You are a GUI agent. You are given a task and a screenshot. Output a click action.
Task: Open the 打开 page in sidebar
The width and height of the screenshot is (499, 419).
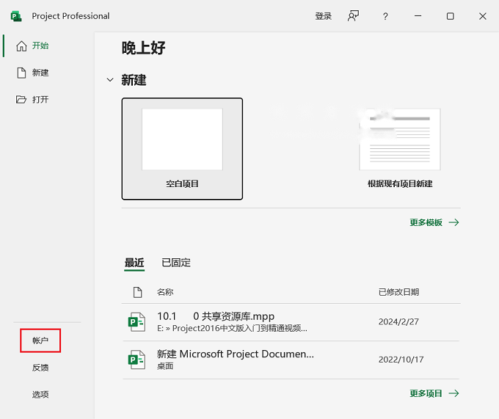coord(40,100)
